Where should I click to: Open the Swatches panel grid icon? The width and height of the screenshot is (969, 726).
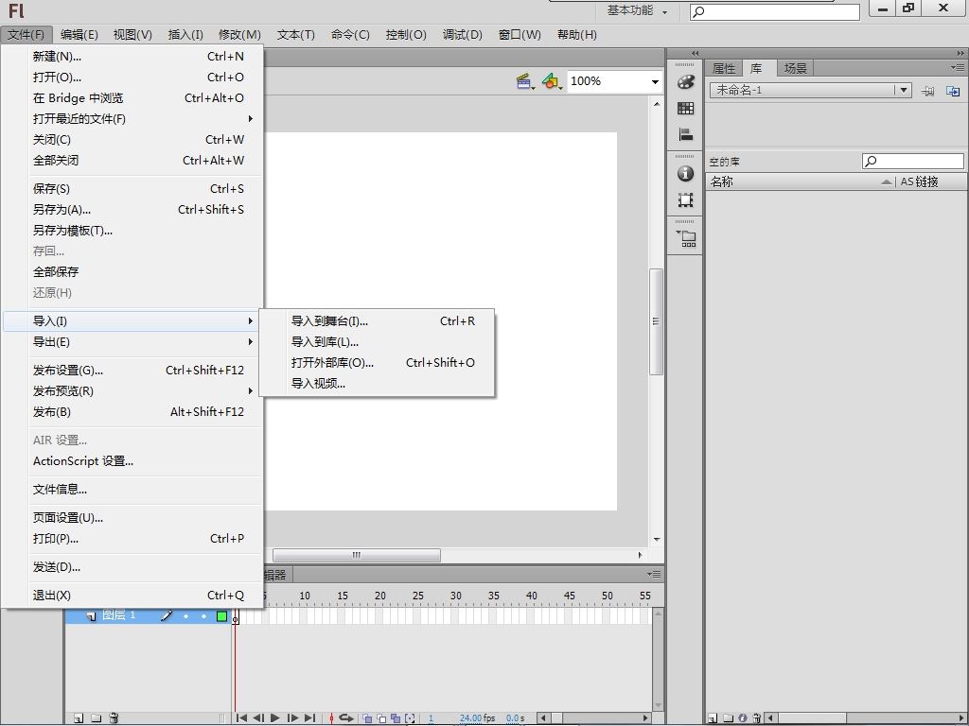click(x=686, y=109)
